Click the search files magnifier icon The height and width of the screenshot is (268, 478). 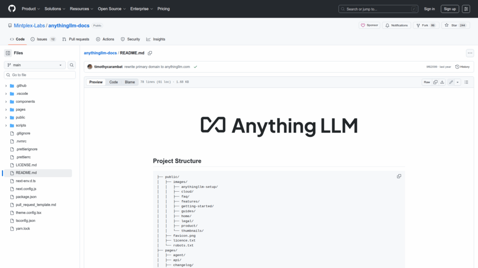pos(72,65)
